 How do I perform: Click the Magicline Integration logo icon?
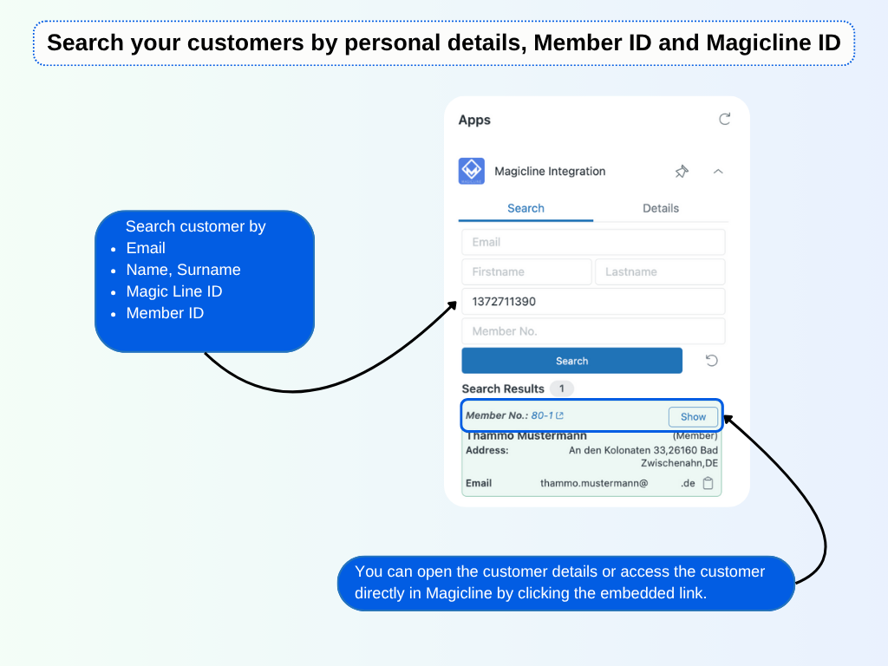pyautogui.click(x=472, y=171)
